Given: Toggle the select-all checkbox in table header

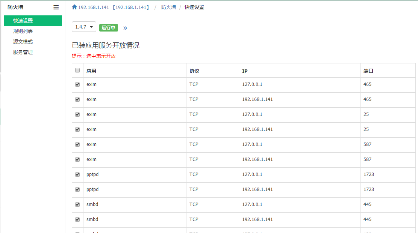Looking at the screenshot, I should point(77,70).
